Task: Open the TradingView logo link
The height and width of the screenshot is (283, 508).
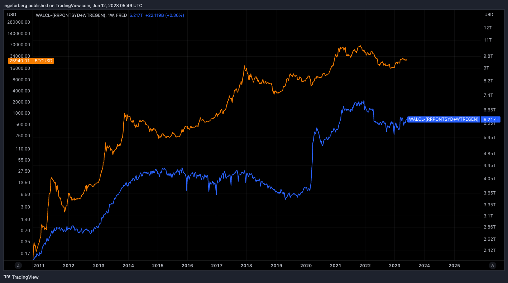Action: point(21,277)
